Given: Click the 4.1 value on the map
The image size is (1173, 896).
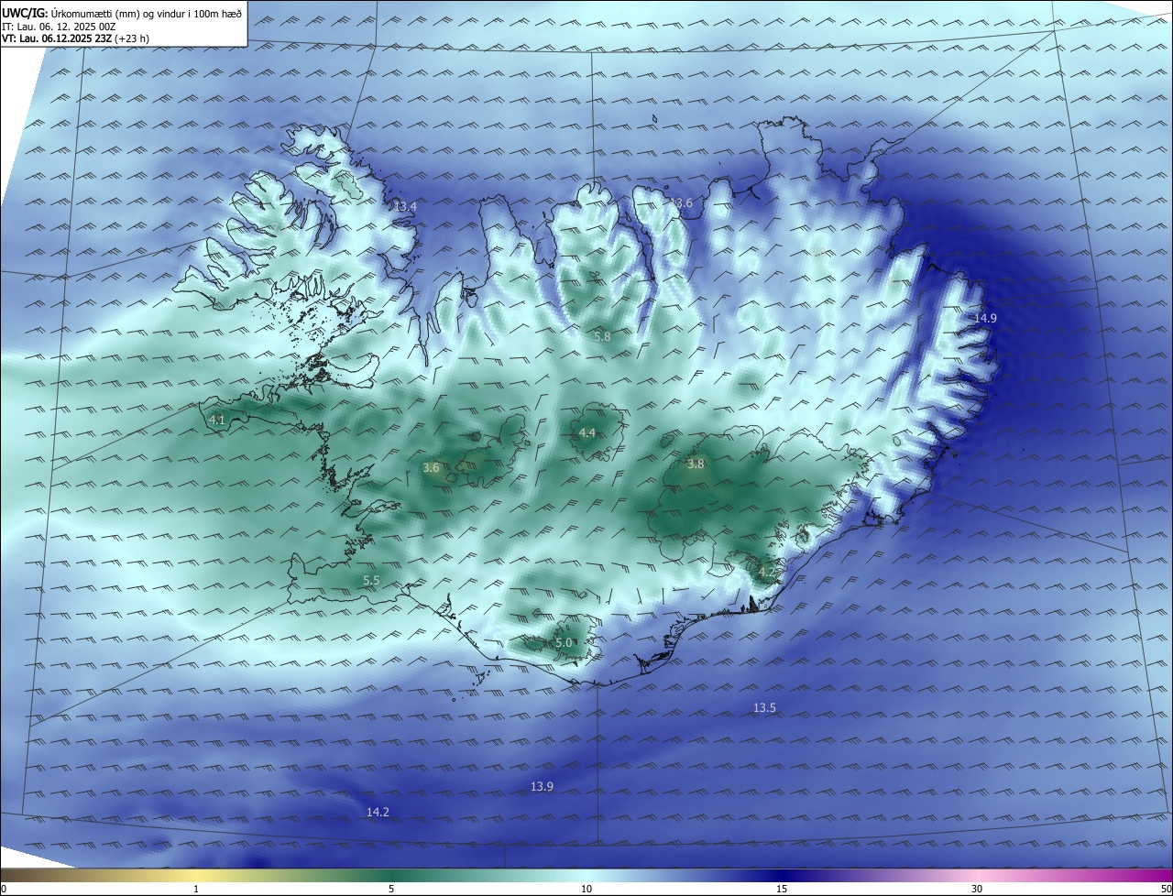Looking at the screenshot, I should tap(217, 420).
